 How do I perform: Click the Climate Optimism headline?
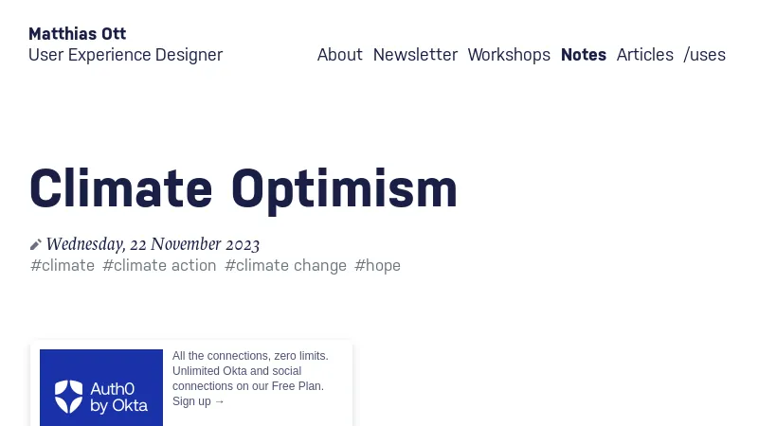pos(244,188)
